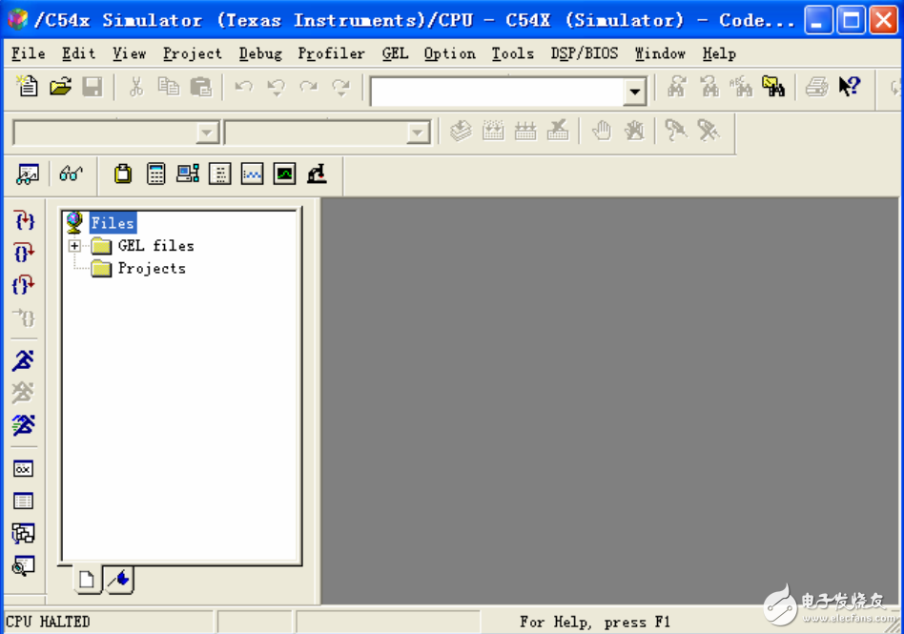Click the Animate icon in debug sidebar
This screenshot has width=904, height=634.
coord(24,424)
